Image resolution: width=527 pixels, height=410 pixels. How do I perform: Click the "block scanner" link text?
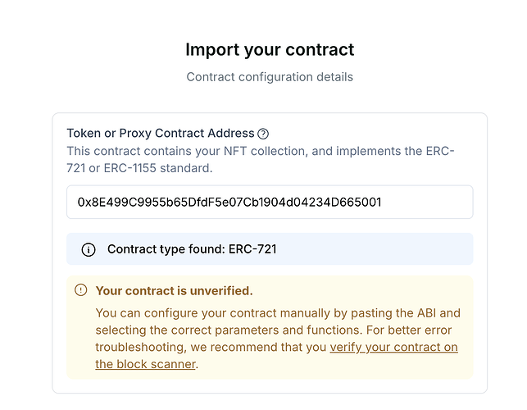click(145, 364)
